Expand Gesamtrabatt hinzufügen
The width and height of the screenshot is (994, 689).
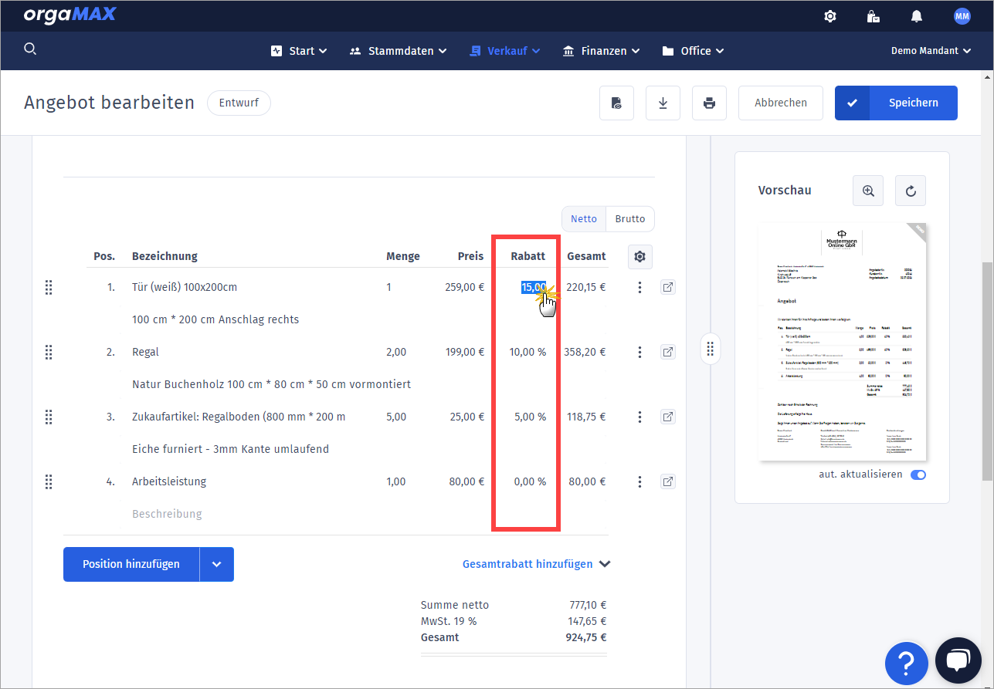(536, 564)
